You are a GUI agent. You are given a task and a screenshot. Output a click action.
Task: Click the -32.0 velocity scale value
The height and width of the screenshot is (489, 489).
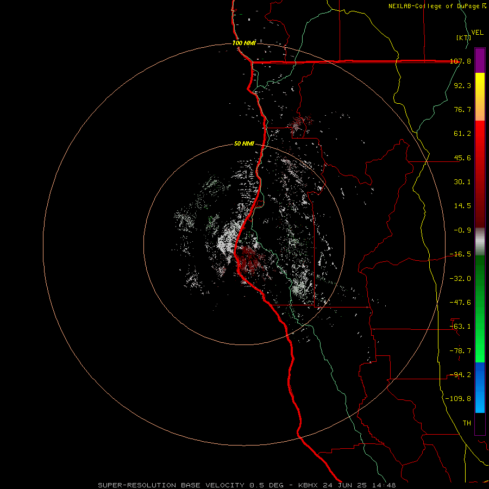coord(460,279)
